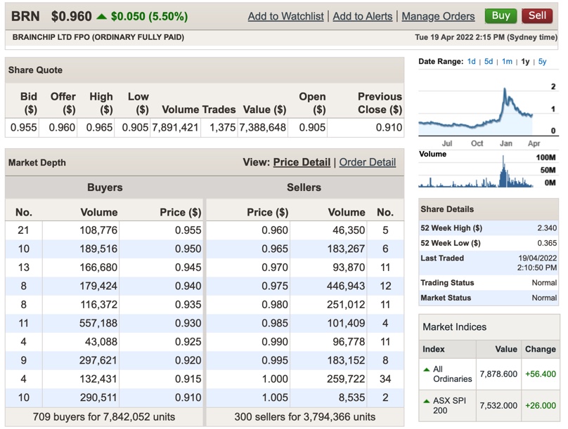Click the All Ordinaries change +56.400
This screenshot has height=429, width=568.
pos(541,374)
